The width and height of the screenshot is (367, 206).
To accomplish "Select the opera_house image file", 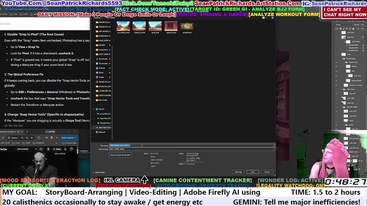I will [171, 28].
